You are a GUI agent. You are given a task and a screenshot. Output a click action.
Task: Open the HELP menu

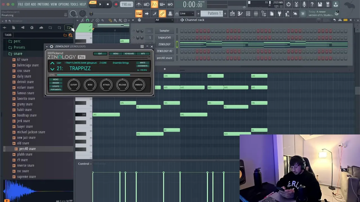[x=83, y=4]
